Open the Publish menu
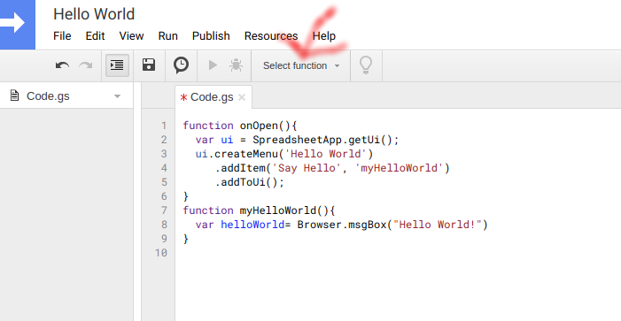Screen dimensions: 621x321 click(211, 36)
